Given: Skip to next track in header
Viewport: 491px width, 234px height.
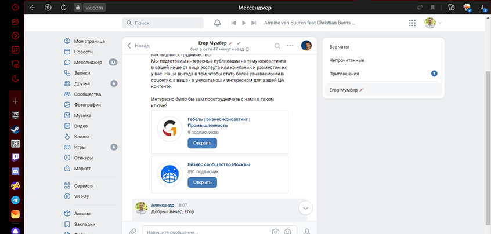Looking at the screenshot, I should point(254,23).
